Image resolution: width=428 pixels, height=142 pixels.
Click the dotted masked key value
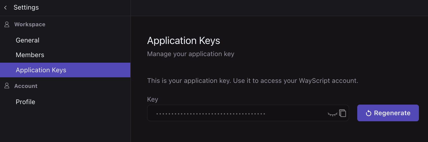coord(211,114)
